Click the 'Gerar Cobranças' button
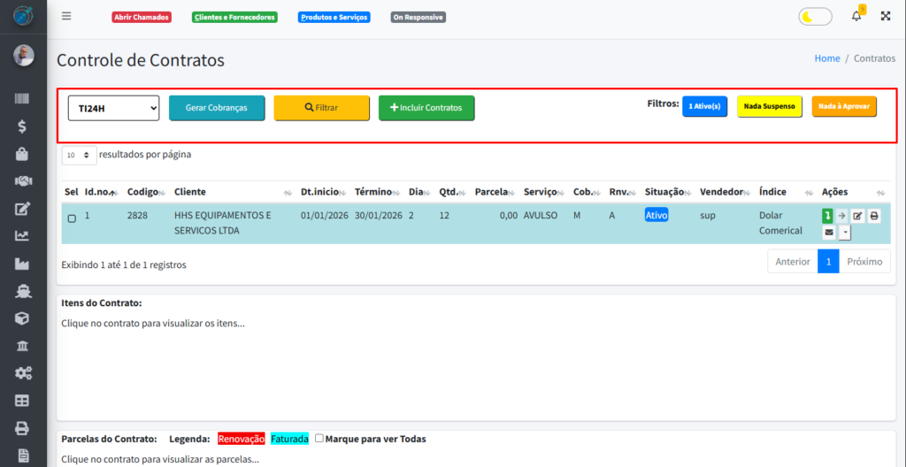The image size is (906, 467). coord(217,108)
